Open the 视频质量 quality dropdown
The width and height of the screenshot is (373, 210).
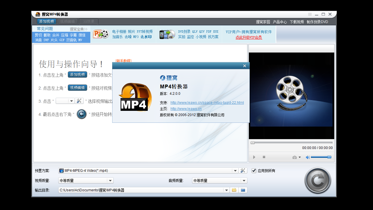(x=110, y=181)
